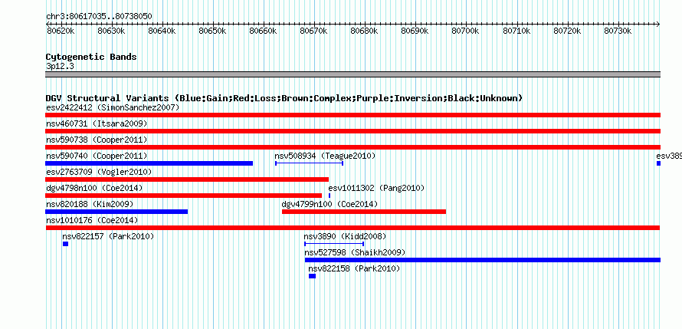Select the nsv460731 (Itsara2009) variant bar
Screen dimensions: 682x329
tap(352, 131)
